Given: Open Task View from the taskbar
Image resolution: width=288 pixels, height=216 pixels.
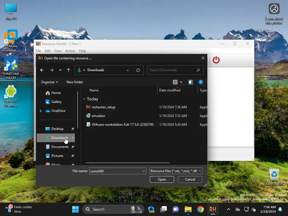Looking at the screenshot, I should coord(163,209).
